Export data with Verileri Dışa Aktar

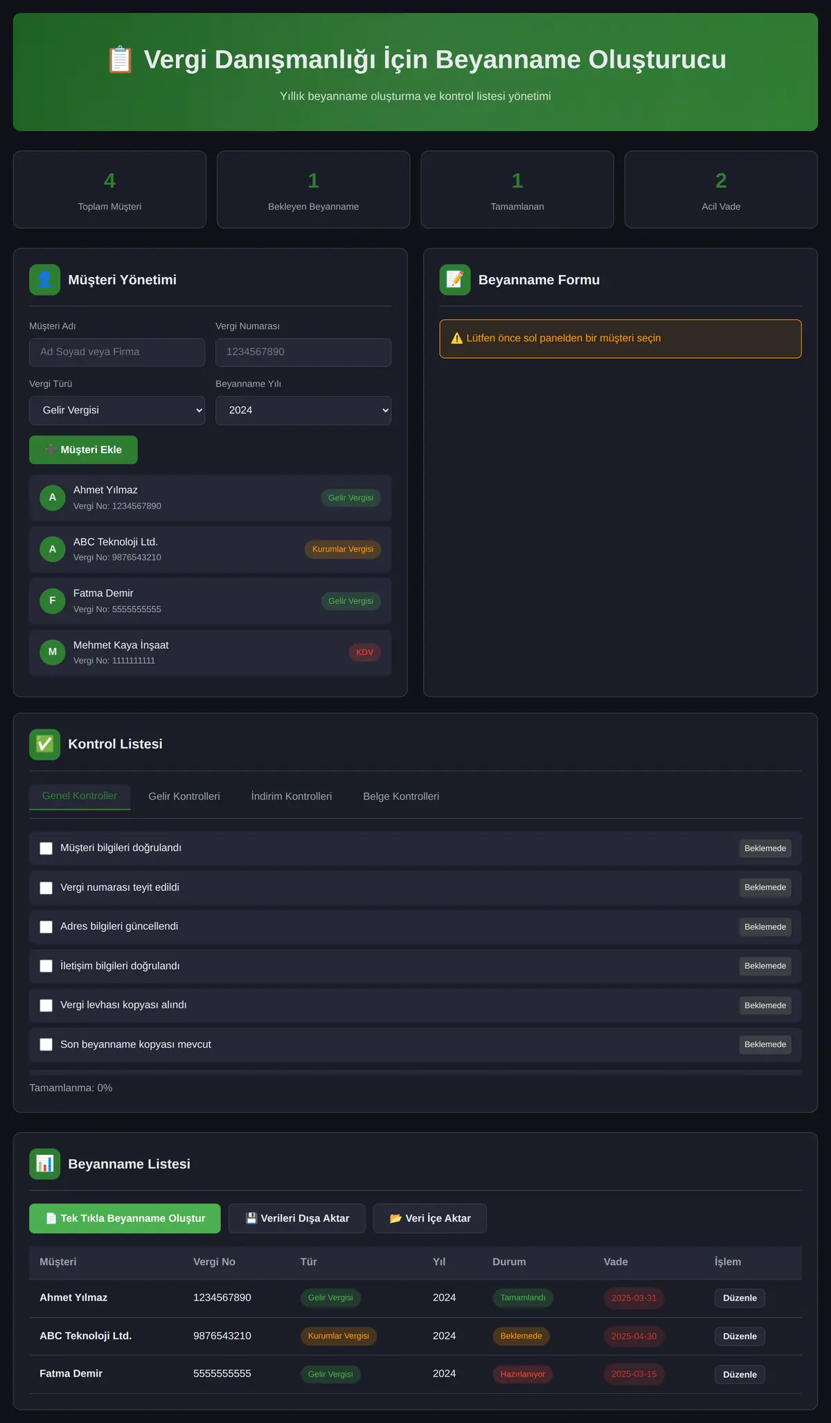pos(297,1219)
